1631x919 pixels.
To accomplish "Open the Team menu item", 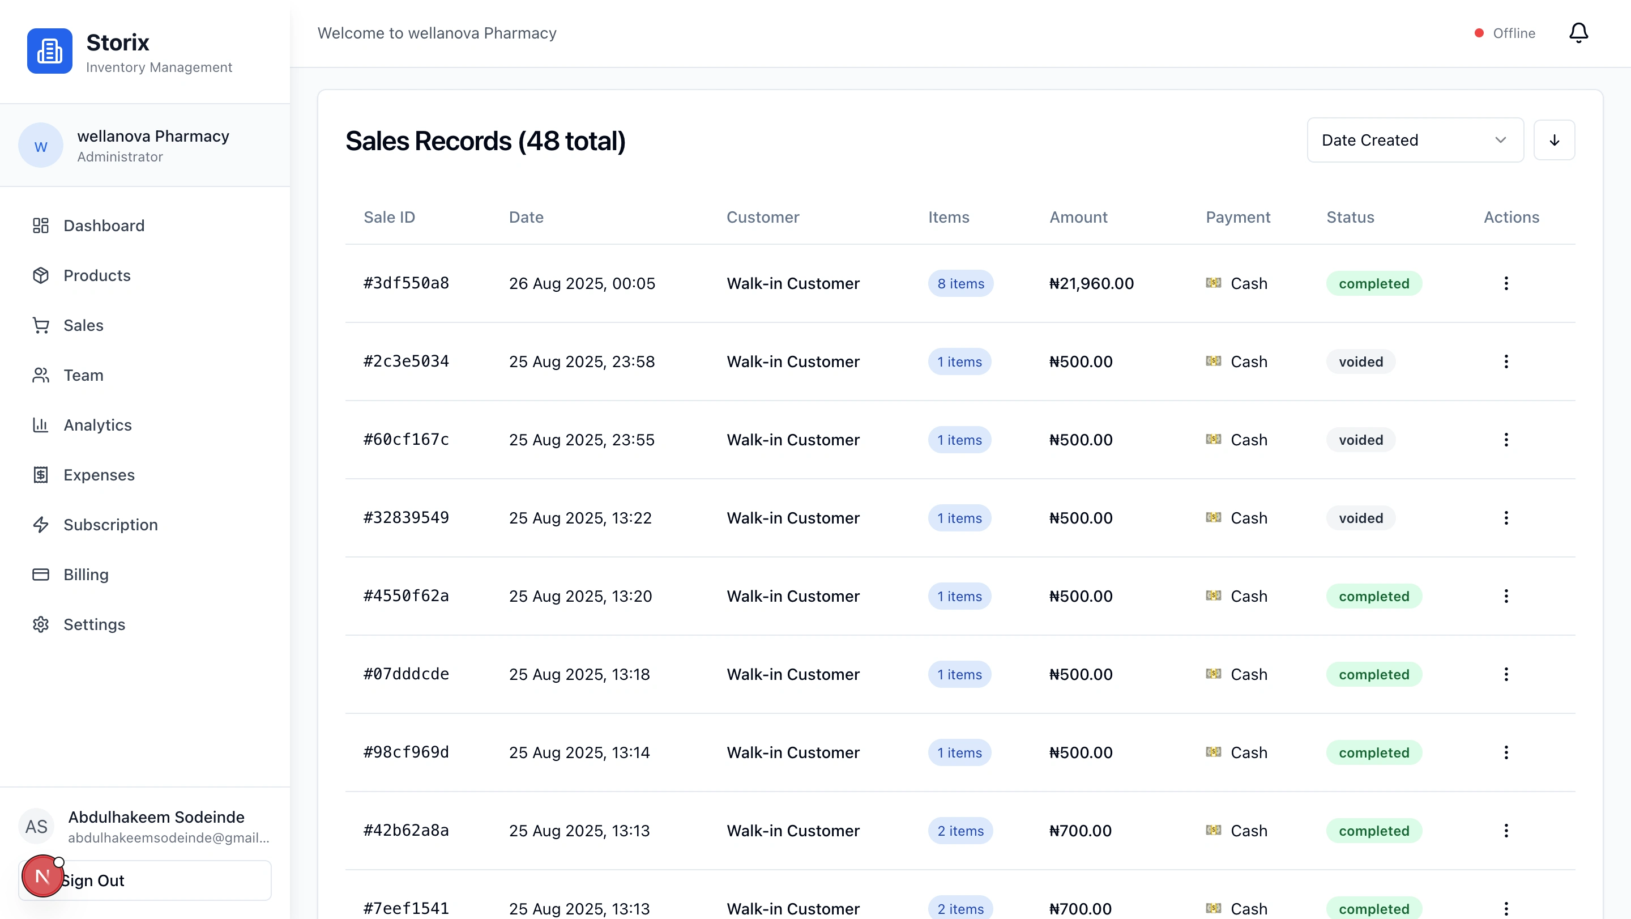I will click(83, 375).
